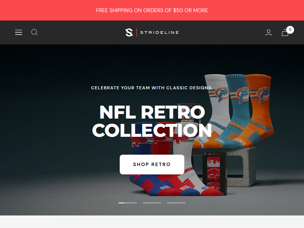Open the search magnifier icon
This screenshot has width=304, height=228.
click(x=35, y=32)
